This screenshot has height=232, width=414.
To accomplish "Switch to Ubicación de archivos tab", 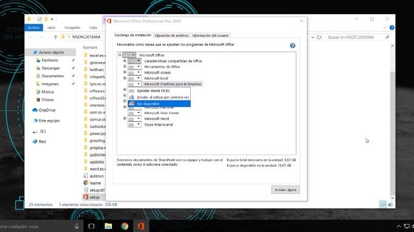I will [x=171, y=35].
